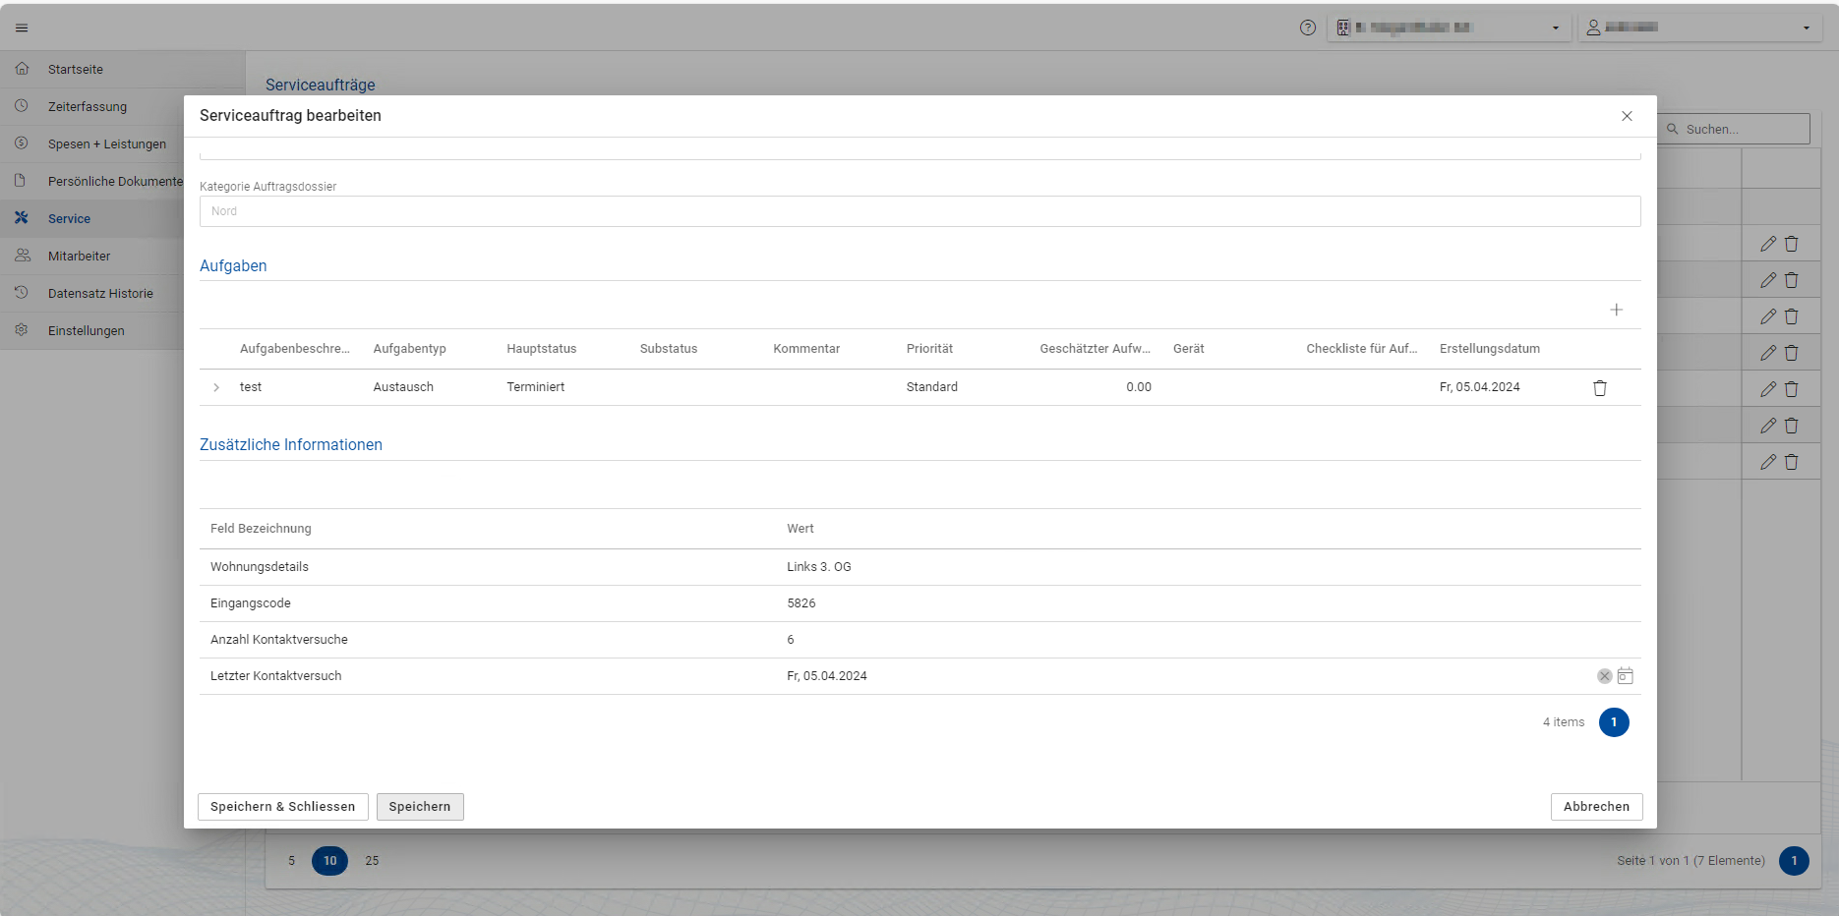Select page 1 in additional information pager

pyautogui.click(x=1614, y=722)
